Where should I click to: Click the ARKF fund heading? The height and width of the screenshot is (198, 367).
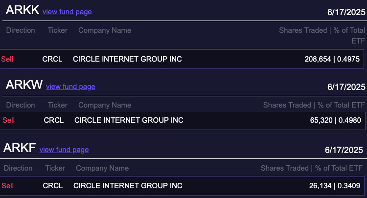coord(20,148)
